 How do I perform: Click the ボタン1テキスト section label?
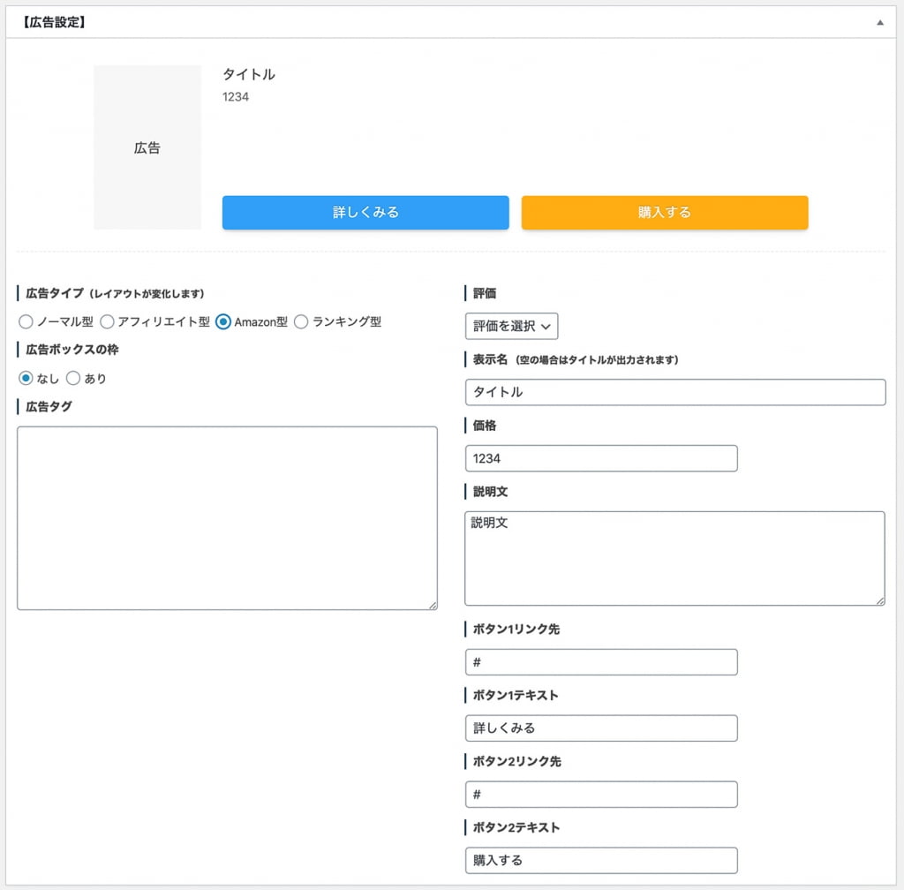[x=516, y=695]
